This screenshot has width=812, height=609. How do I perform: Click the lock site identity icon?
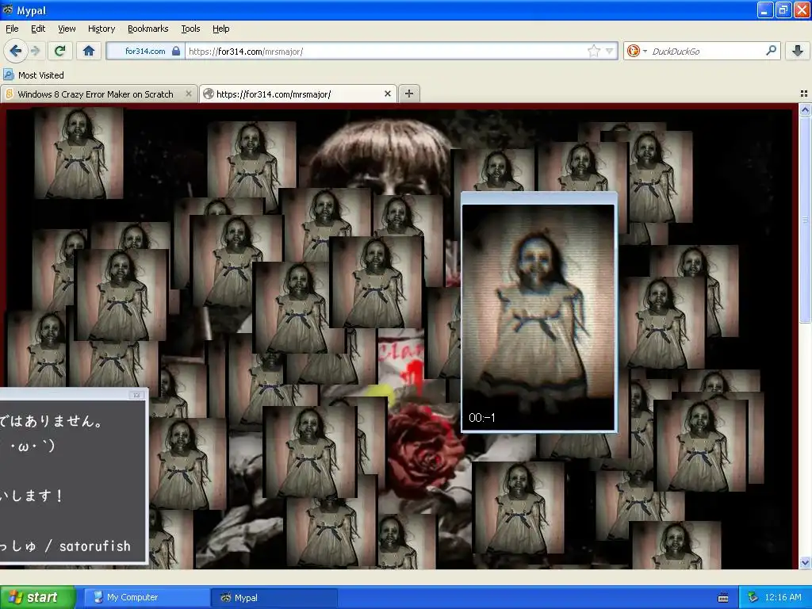[x=176, y=51]
